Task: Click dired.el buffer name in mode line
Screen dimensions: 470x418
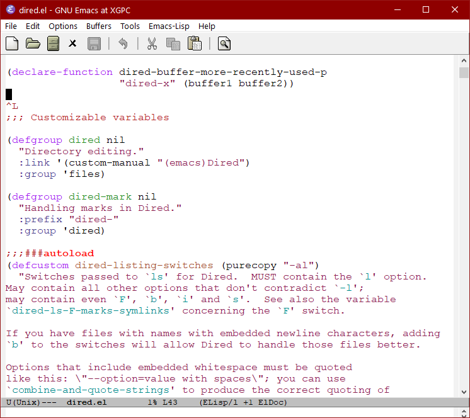Action: click(x=86, y=402)
